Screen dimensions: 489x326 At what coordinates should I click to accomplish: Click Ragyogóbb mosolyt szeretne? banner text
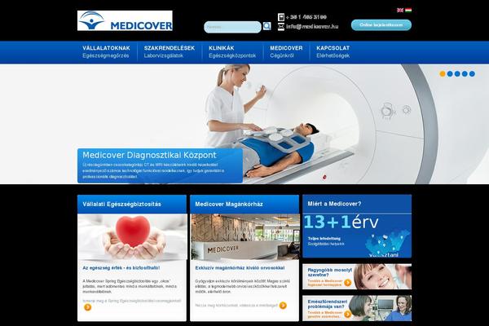[329, 272]
